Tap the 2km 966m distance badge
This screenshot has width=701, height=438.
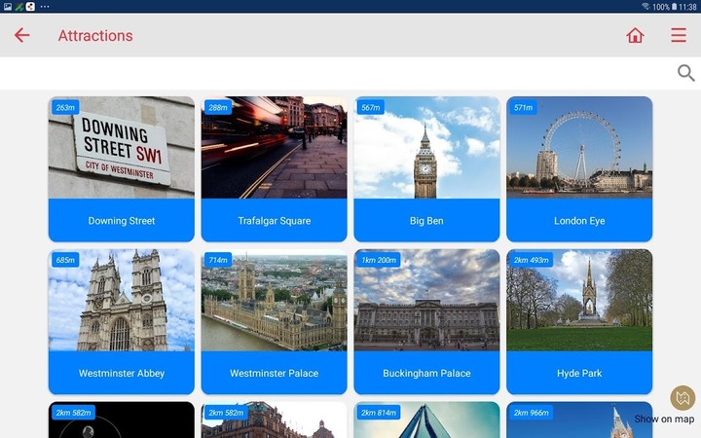pyautogui.click(x=532, y=413)
